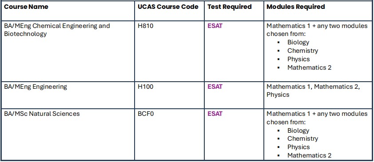
Task: Click Chemistry bullet in Chemical Engineering row
Action: [x=302, y=51]
